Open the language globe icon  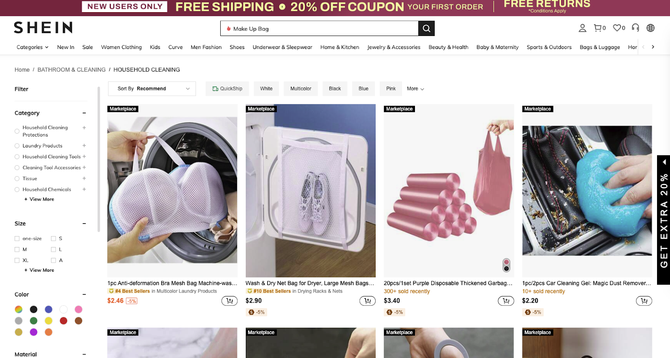pyautogui.click(x=650, y=28)
